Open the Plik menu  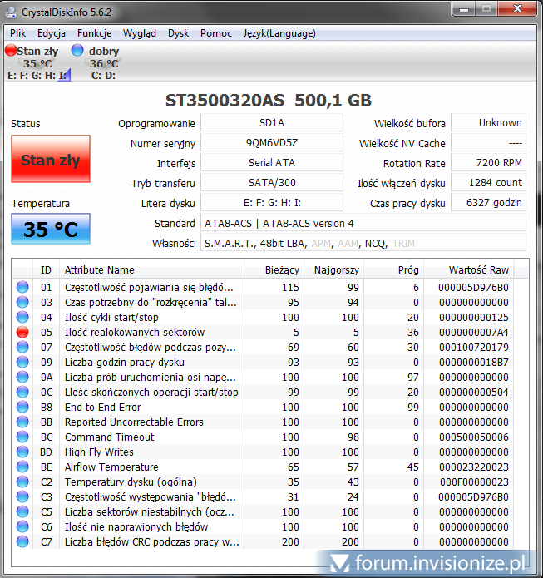tap(18, 33)
